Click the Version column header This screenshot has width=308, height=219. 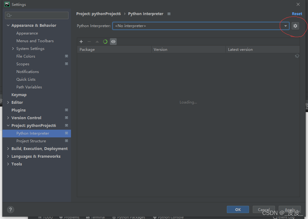189,50
